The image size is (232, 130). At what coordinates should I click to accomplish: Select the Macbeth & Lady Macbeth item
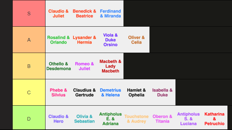pos(110,66)
